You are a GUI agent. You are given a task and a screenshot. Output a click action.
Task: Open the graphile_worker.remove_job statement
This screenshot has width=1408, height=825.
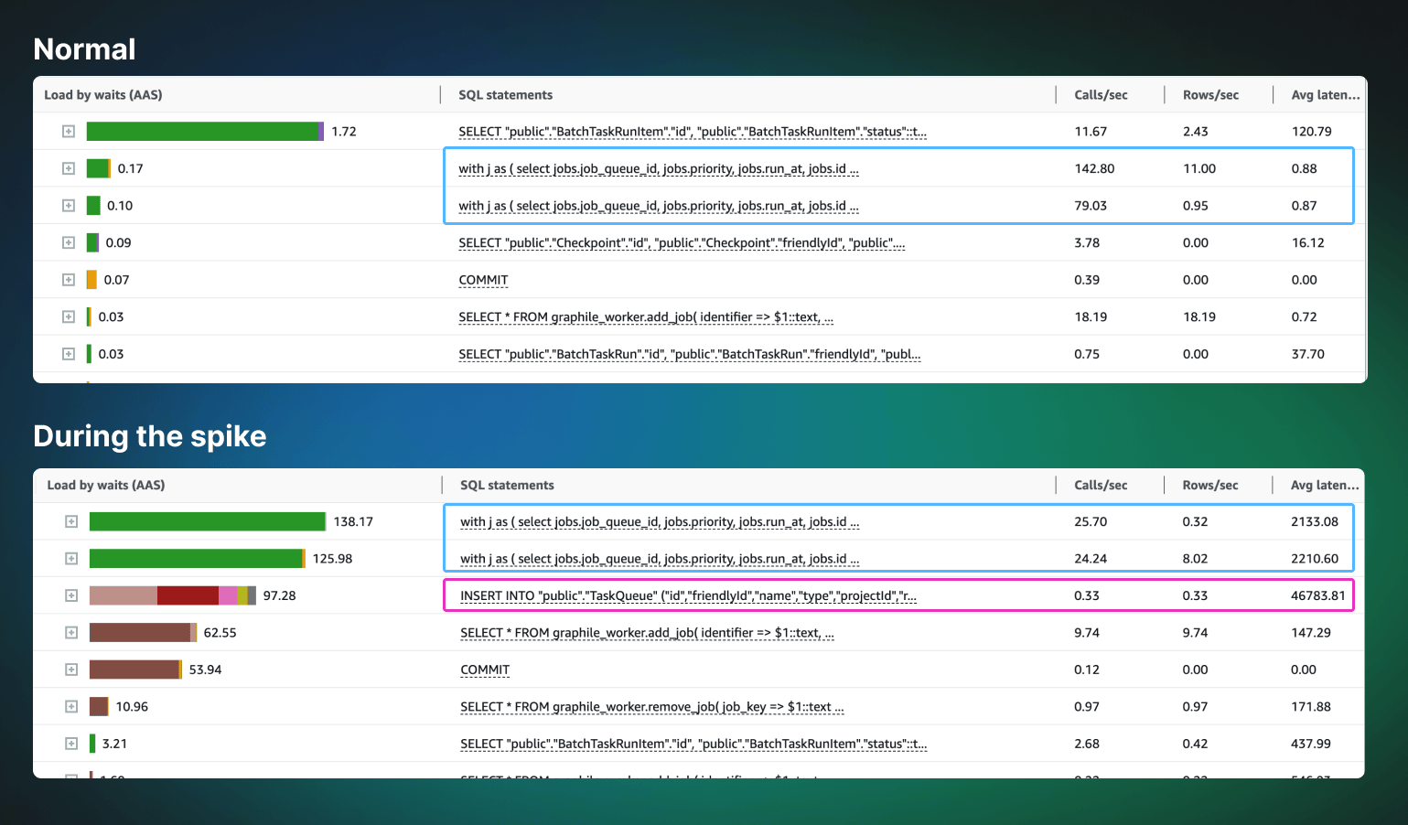click(x=652, y=707)
